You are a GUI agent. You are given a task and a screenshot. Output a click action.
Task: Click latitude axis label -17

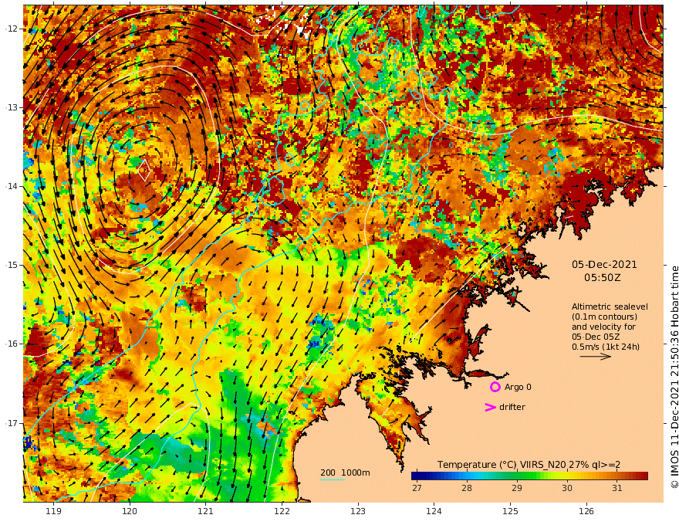12,423
